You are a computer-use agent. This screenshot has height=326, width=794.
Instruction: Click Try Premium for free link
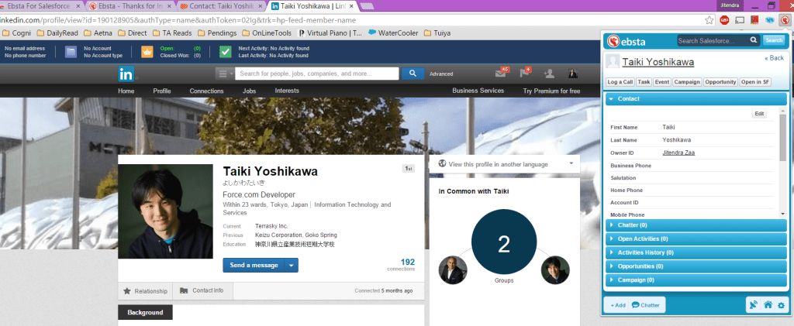click(551, 91)
